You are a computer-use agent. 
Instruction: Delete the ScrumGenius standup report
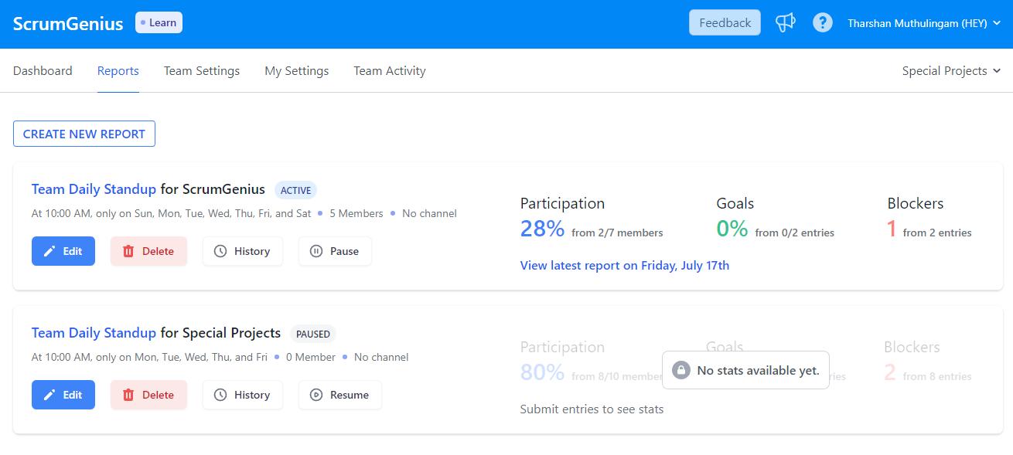[x=148, y=251]
